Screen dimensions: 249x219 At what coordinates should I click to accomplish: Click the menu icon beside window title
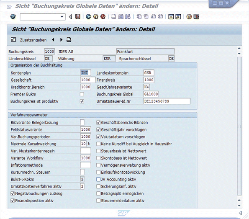9,7
